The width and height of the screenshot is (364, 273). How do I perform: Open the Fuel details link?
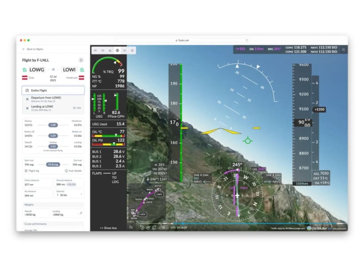tap(73, 171)
